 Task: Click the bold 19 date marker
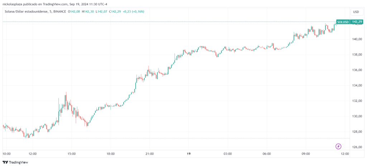click(x=189, y=154)
